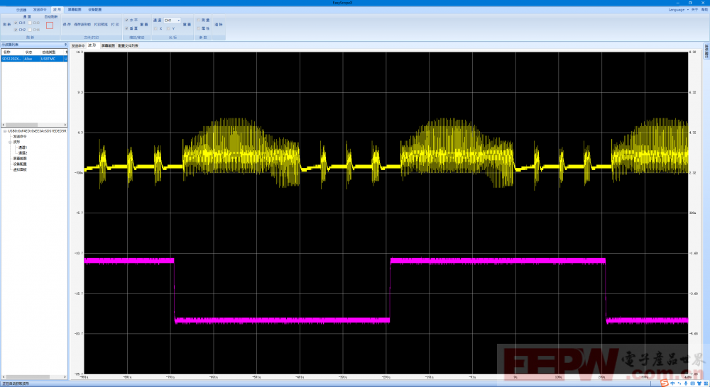This screenshot has height=387, width=710.
Task: Select 虚拟面板 in the device tree
Action: pos(20,169)
